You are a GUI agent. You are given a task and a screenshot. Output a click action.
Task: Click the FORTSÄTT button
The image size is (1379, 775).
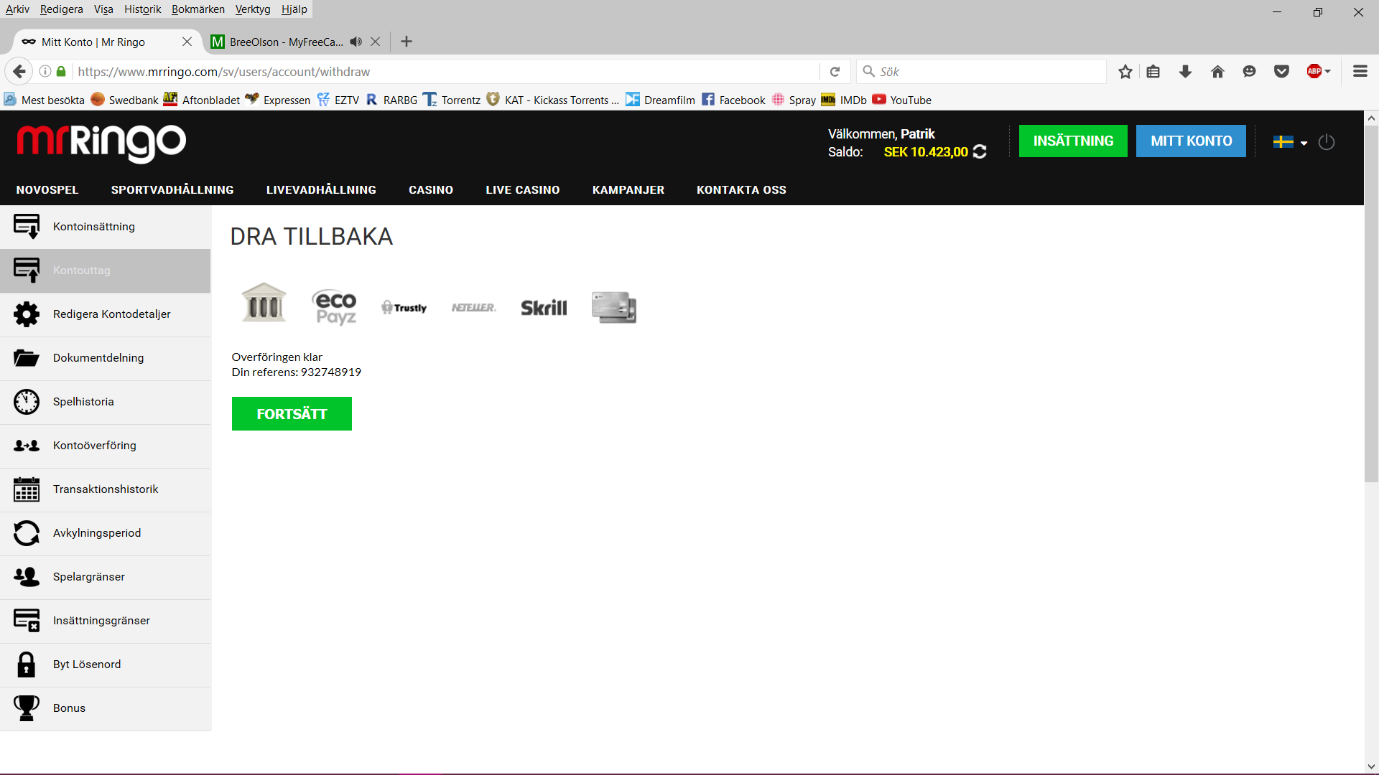pyautogui.click(x=292, y=414)
